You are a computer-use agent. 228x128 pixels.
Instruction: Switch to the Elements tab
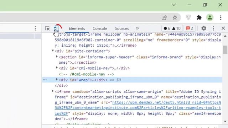tap(77, 28)
